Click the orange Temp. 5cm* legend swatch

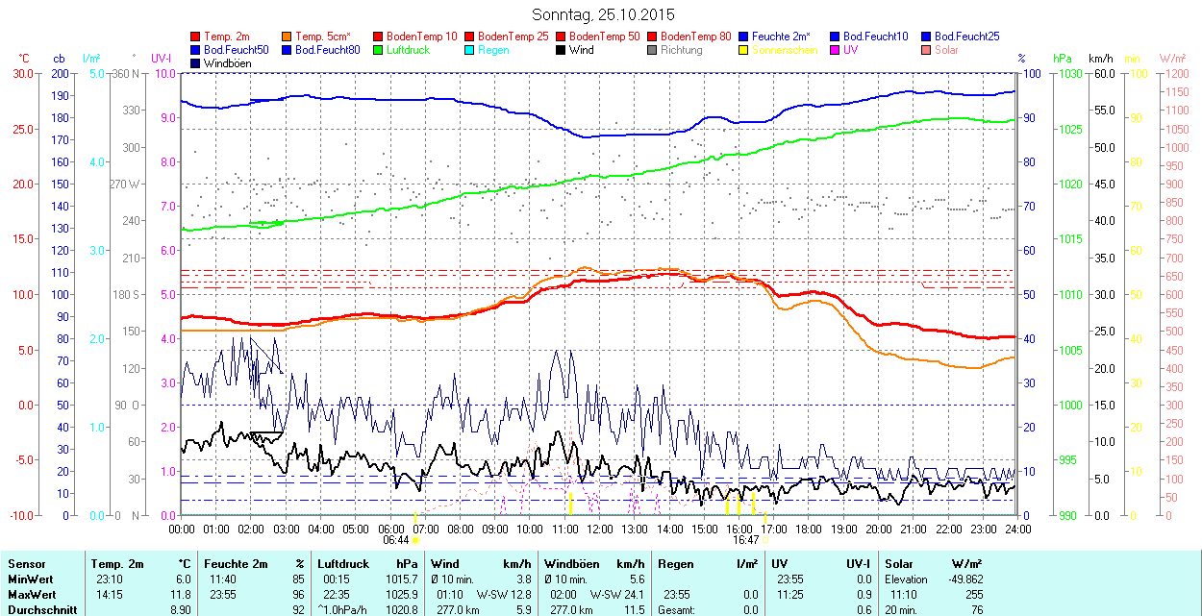tap(287, 36)
